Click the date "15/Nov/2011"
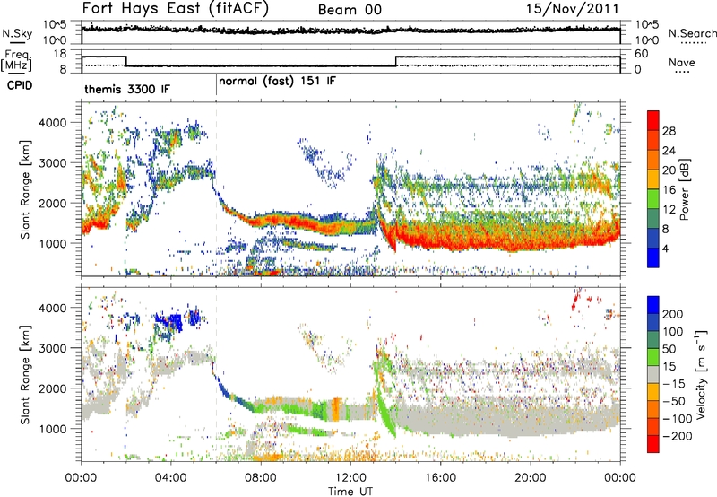Image resolution: width=717 pixels, height=497 pixels. tap(572, 8)
